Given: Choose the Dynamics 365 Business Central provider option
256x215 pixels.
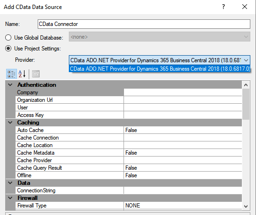Looking at the screenshot, I should [160, 69].
